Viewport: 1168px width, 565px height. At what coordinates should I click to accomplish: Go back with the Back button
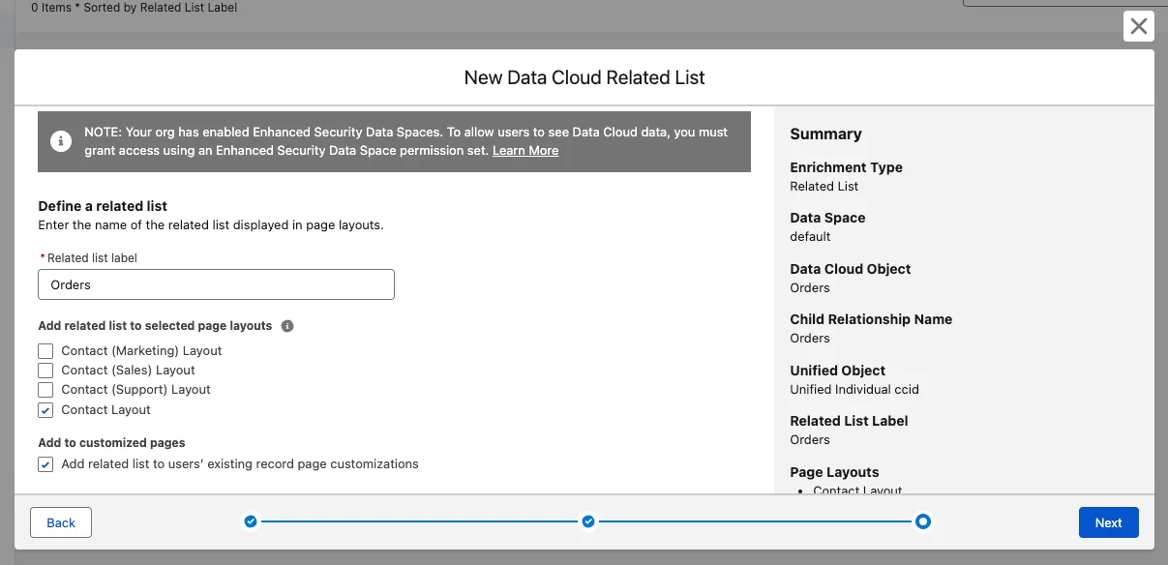point(61,522)
